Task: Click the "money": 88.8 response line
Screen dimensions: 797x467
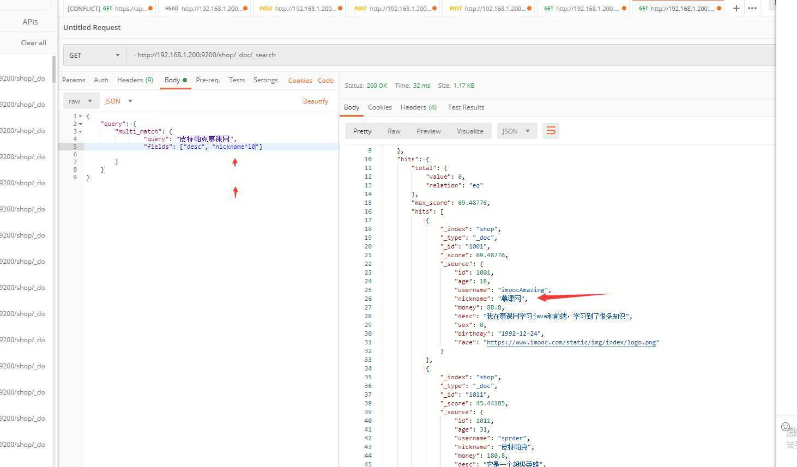Action: 480,307
